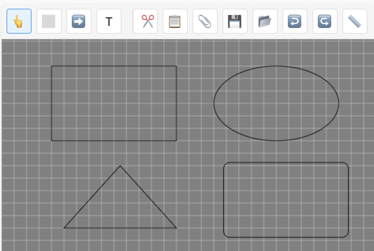Select the pointing hand selection tool
This screenshot has height=251, width=374.
click(19, 21)
